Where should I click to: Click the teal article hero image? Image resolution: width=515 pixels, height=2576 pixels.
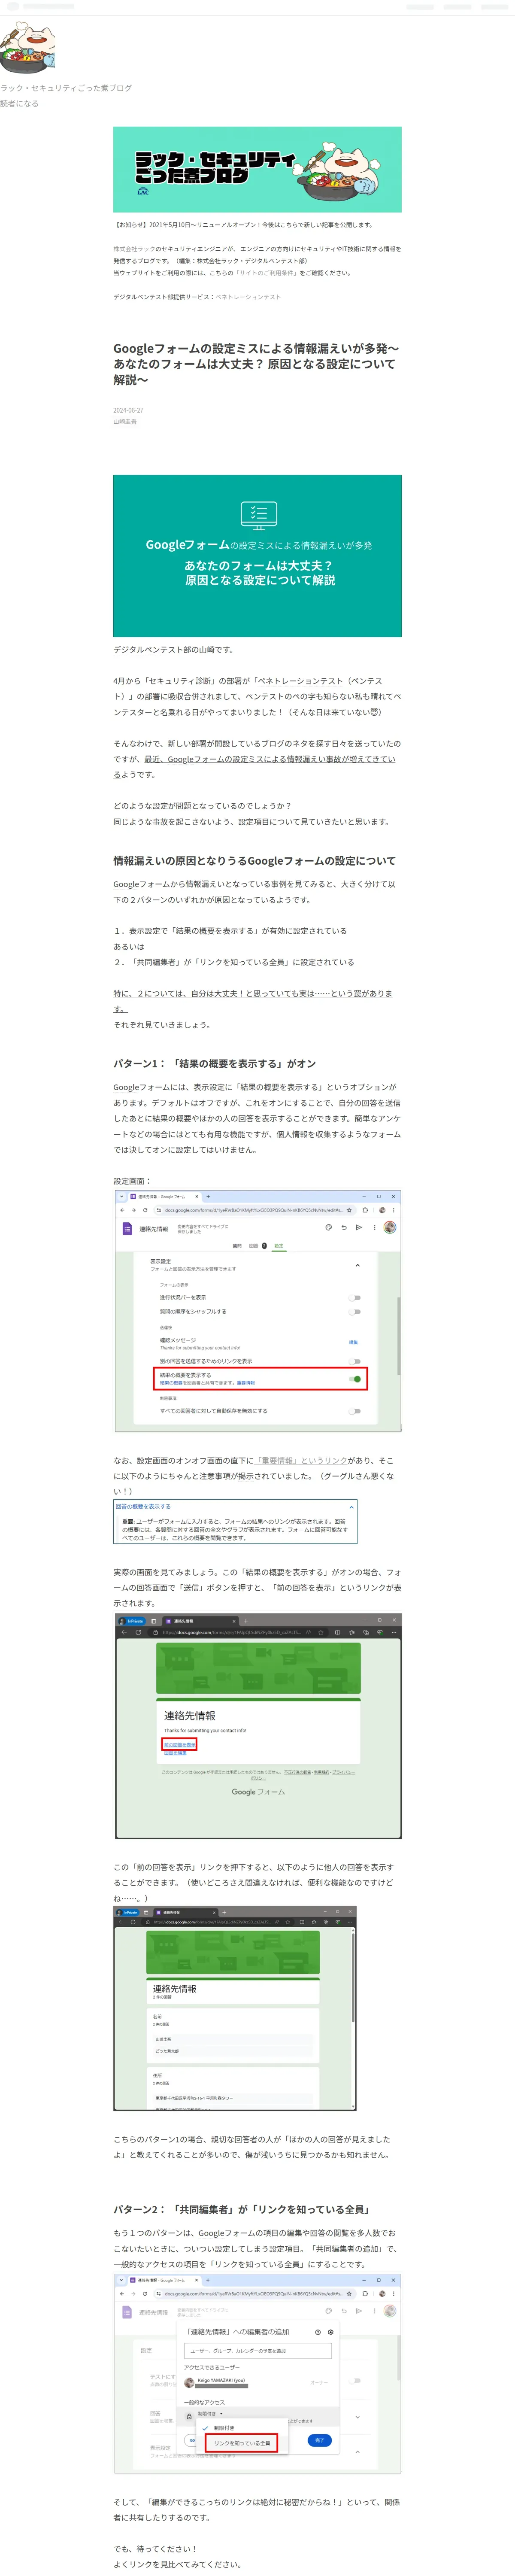(257, 556)
